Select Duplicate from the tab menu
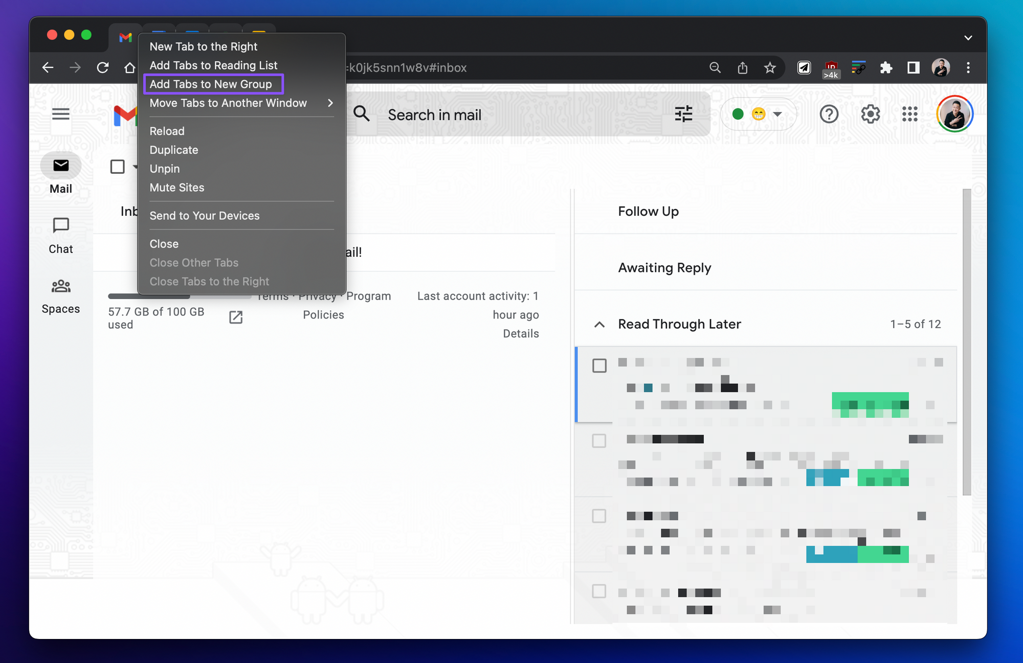The height and width of the screenshot is (663, 1023). click(x=174, y=150)
